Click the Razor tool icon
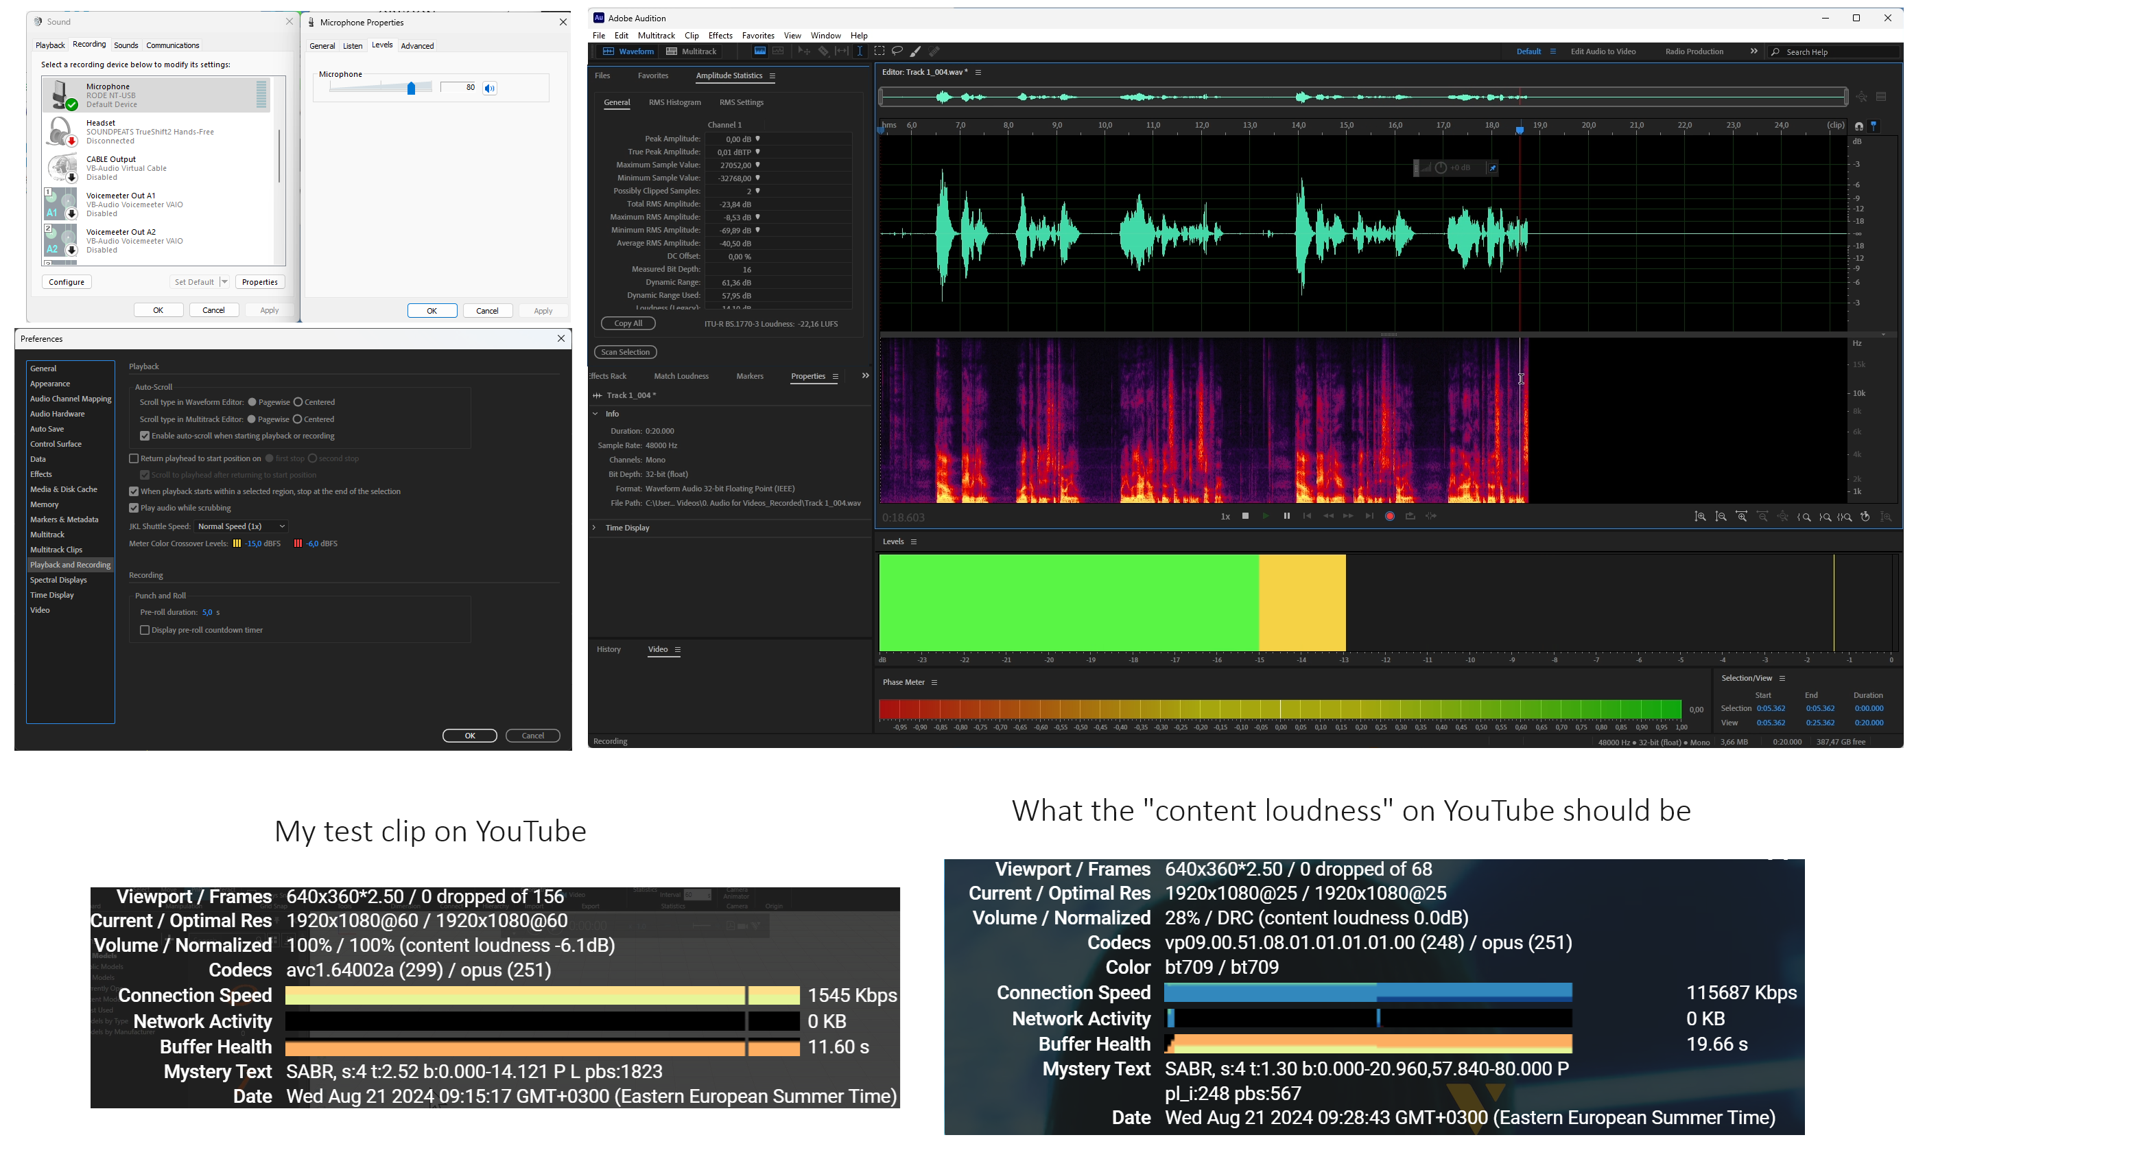Screen dimensions: 2150x1168 [824, 51]
